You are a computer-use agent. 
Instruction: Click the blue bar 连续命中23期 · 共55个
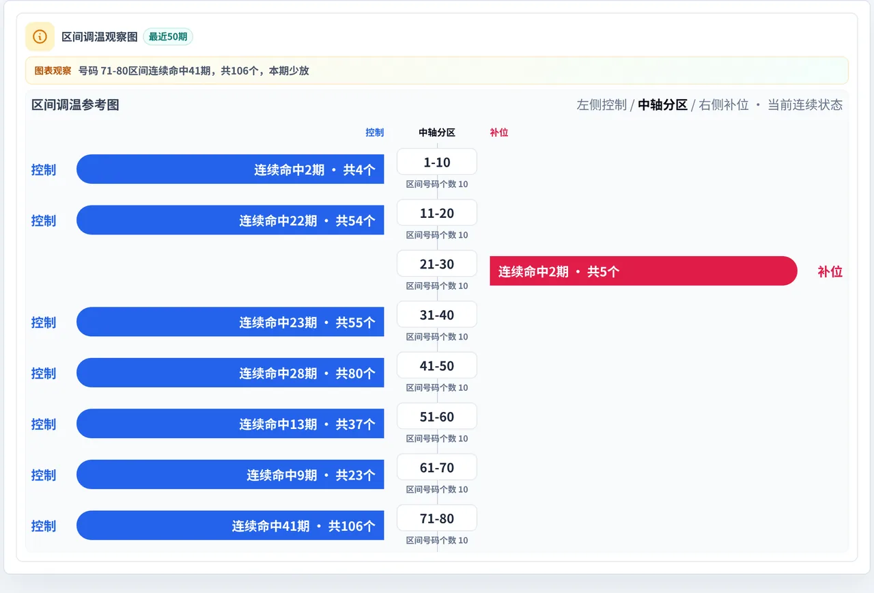(230, 322)
